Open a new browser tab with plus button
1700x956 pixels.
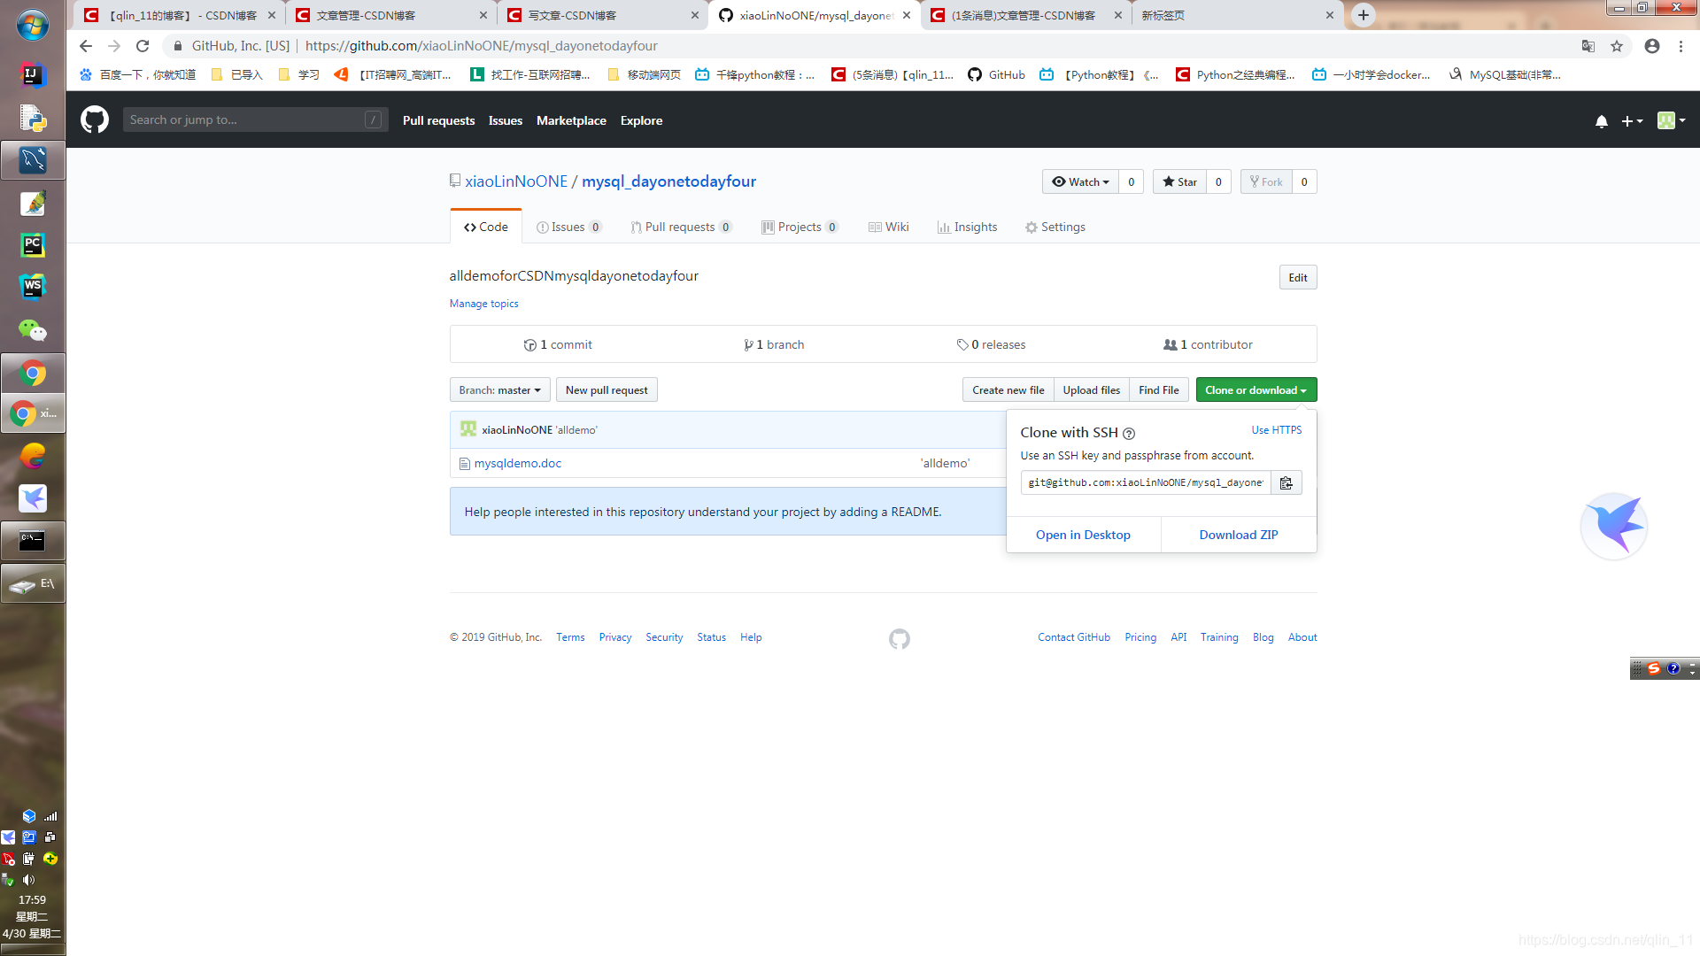(x=1364, y=15)
